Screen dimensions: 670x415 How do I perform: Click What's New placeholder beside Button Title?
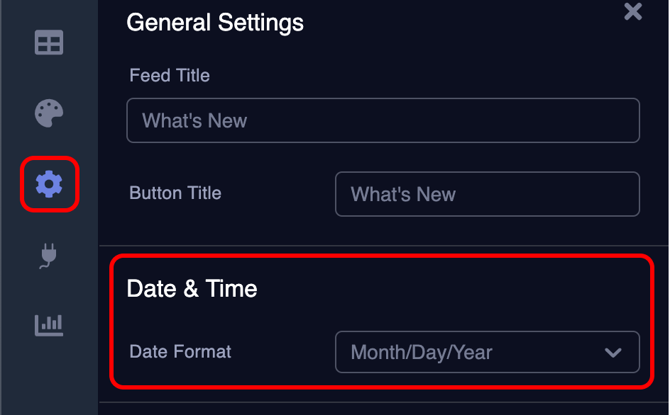[403, 195]
